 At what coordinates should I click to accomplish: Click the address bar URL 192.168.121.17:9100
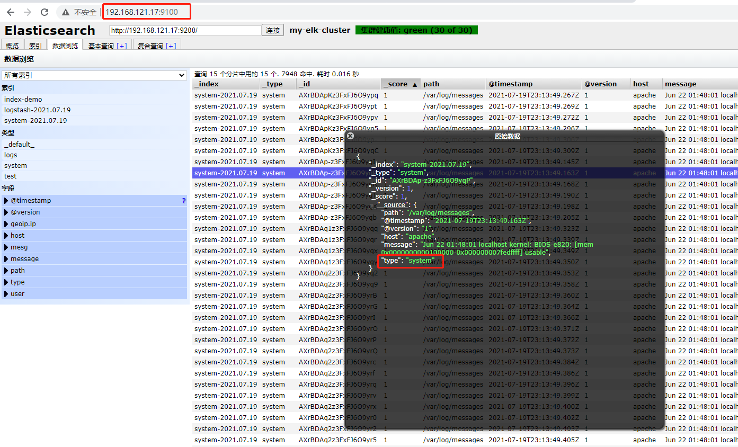click(x=141, y=12)
